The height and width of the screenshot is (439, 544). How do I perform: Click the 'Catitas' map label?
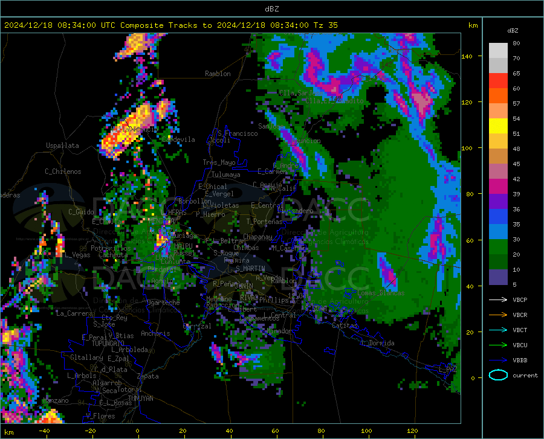(345, 325)
